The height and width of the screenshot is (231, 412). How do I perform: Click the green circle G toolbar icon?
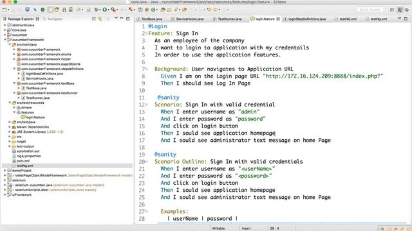click(153, 10)
